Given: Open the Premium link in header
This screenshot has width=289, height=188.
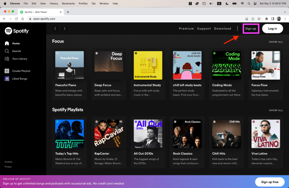Looking at the screenshot, I should pyautogui.click(x=186, y=28).
